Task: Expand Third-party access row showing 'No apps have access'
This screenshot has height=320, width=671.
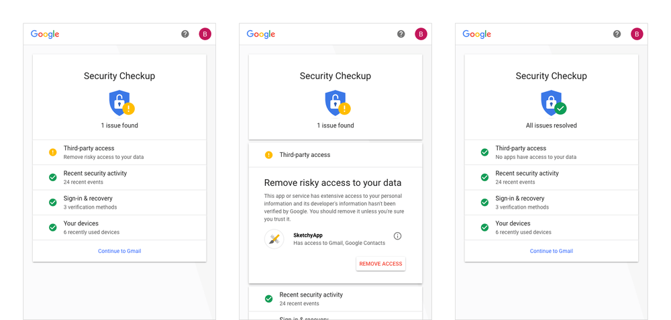Action: pyautogui.click(x=551, y=152)
